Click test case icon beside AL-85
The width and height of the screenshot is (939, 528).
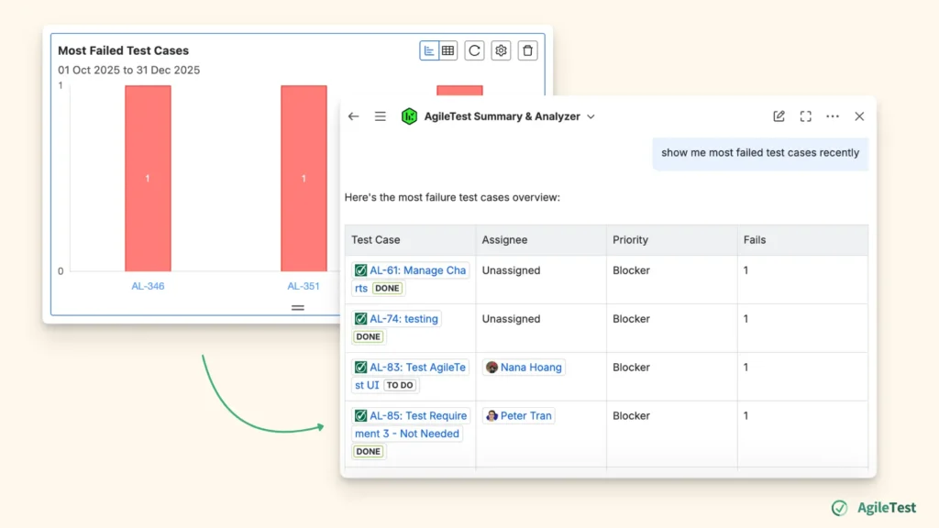coord(360,416)
